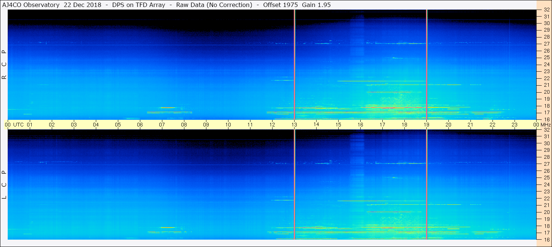The height and width of the screenshot is (247, 552).
Task: Select hour label '04' on the time axis
Action: (96, 125)
